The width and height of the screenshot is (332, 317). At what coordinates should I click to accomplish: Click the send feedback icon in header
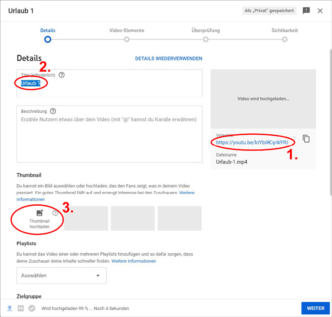click(x=306, y=11)
